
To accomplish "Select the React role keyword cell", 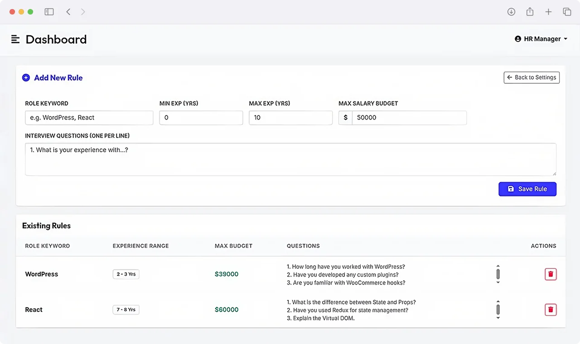I will (34, 310).
